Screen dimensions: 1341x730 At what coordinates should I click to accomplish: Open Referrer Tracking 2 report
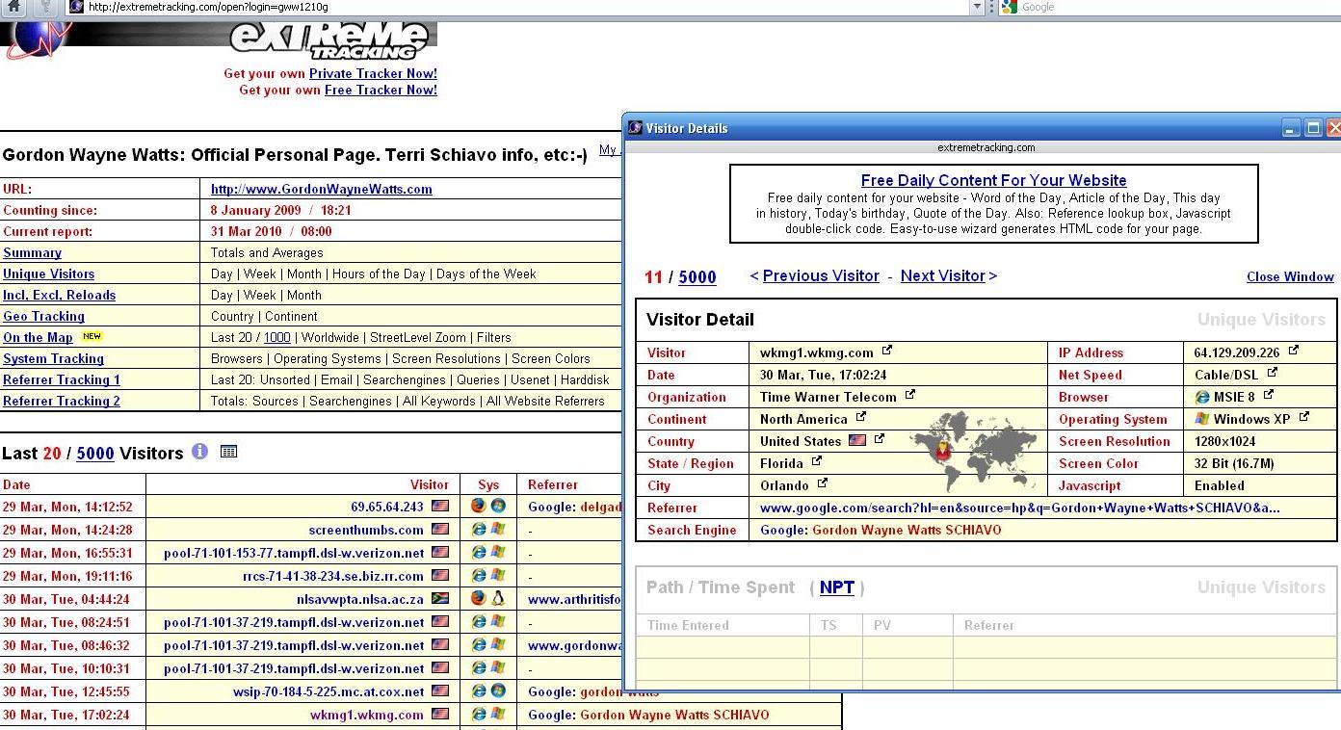pos(62,401)
